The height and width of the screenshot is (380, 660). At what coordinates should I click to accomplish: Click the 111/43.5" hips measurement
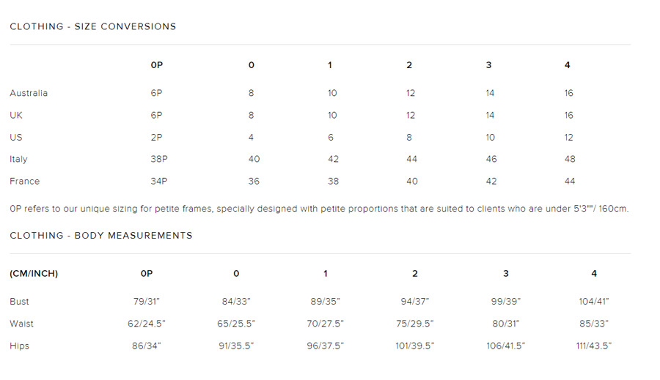594,346
